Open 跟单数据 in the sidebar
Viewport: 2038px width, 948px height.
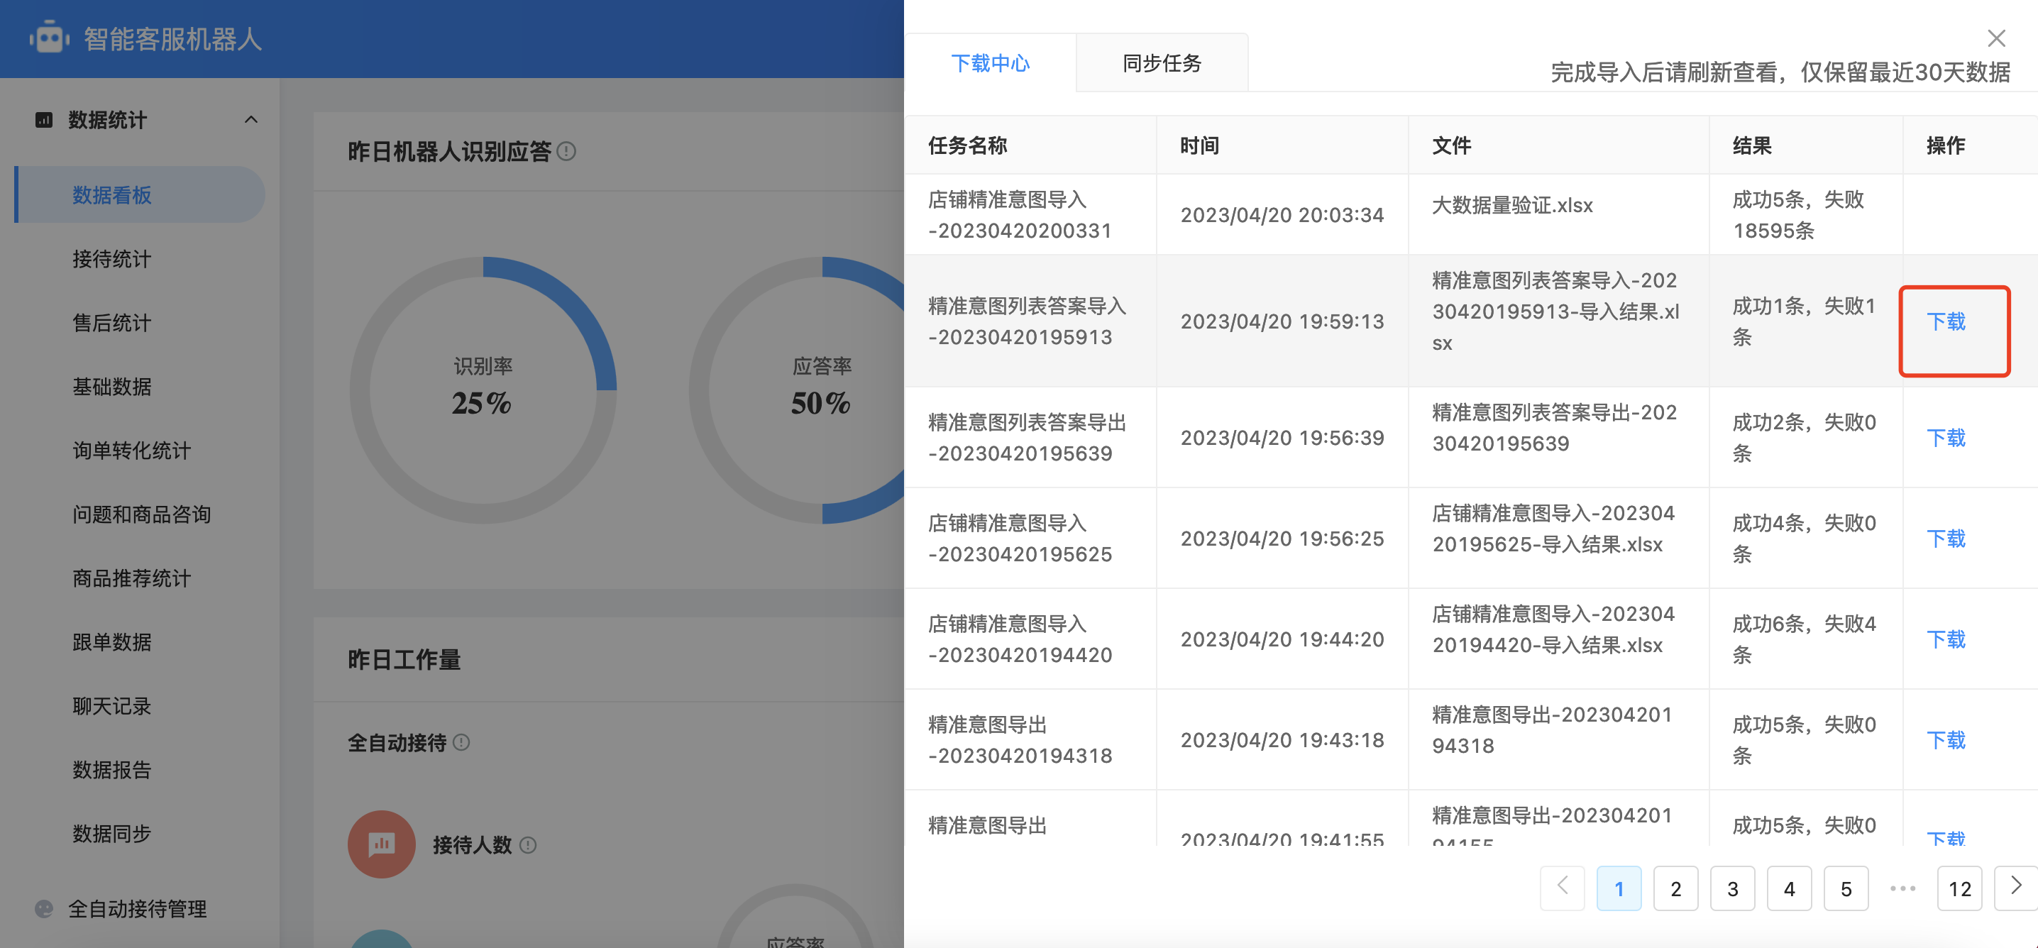click(111, 641)
